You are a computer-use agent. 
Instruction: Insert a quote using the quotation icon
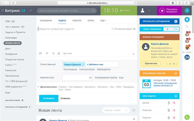pyautogui.click(x=53, y=54)
